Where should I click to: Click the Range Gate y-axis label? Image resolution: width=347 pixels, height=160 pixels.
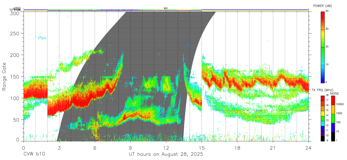[x=4, y=76]
